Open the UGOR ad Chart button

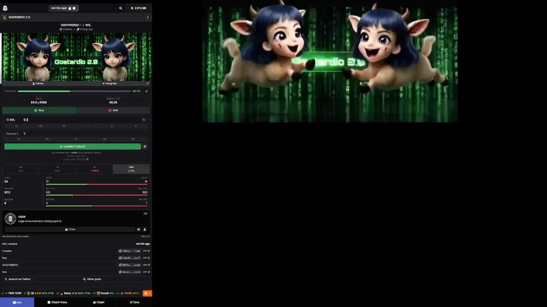pyautogui.click(x=70, y=229)
